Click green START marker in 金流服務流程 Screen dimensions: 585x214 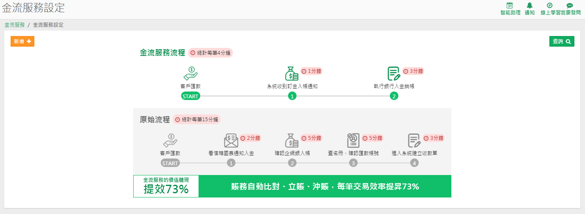pyautogui.click(x=190, y=96)
